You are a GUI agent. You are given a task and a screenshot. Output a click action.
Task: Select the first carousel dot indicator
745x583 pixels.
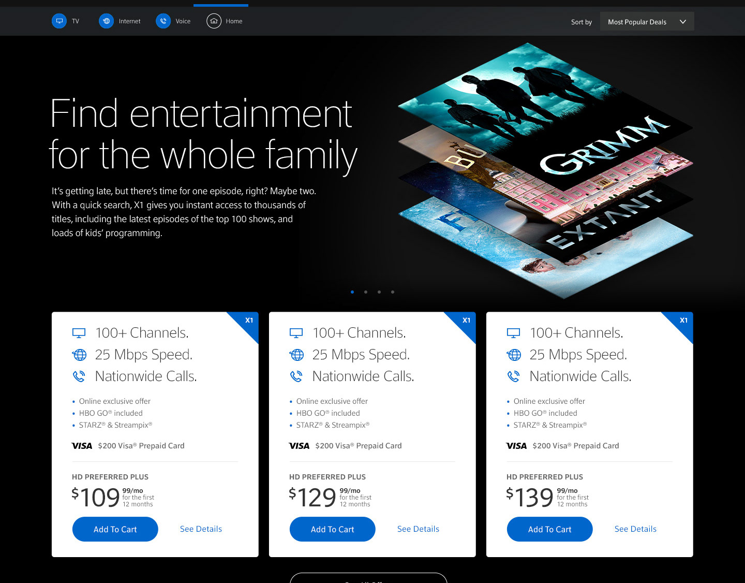pyautogui.click(x=352, y=292)
